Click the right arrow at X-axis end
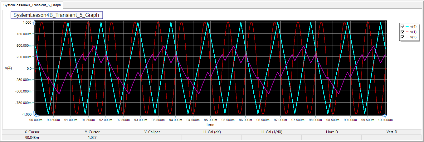The height and width of the screenshot is (142, 424). click(x=385, y=115)
